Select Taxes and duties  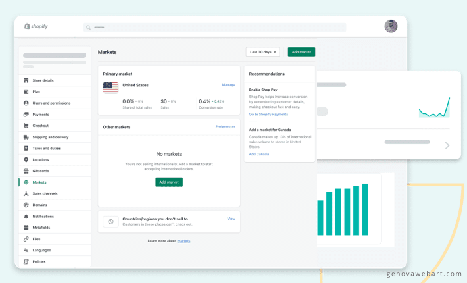point(55,148)
